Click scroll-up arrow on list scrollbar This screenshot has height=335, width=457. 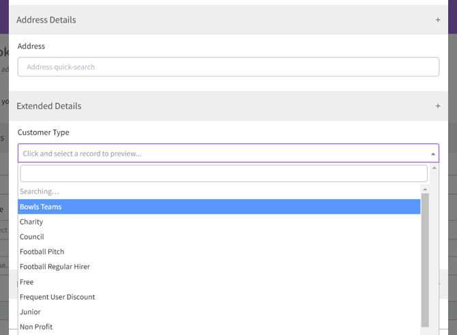click(x=425, y=190)
